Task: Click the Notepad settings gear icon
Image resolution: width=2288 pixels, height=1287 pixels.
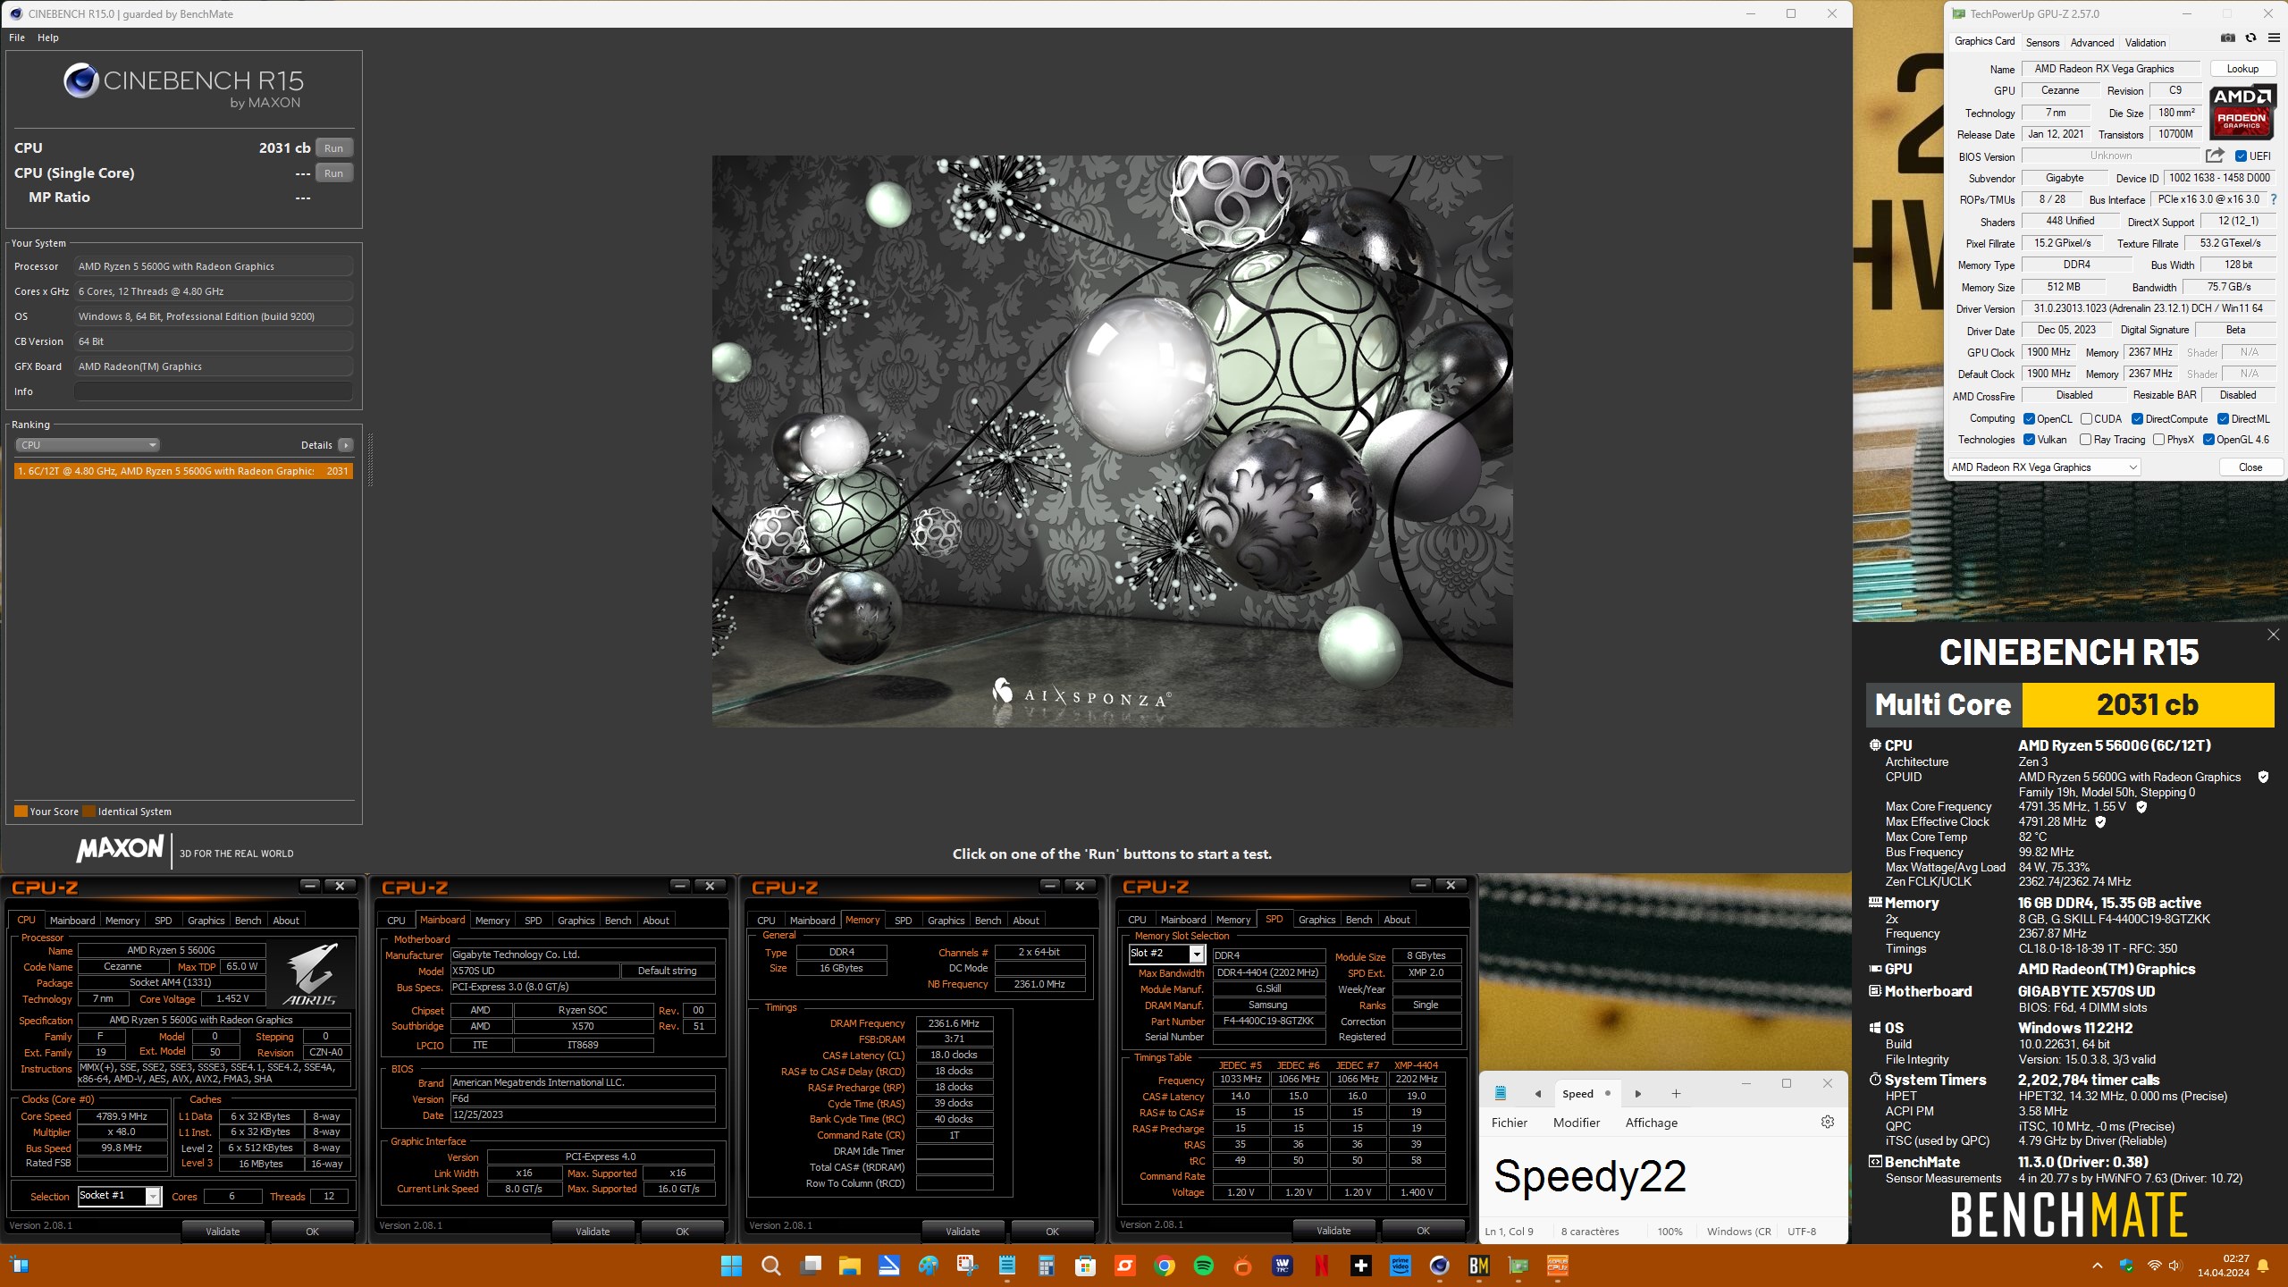Action: [x=1828, y=1122]
